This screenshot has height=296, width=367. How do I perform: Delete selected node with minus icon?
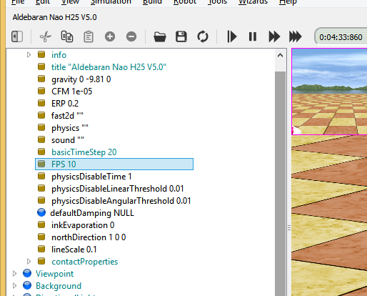(131, 36)
